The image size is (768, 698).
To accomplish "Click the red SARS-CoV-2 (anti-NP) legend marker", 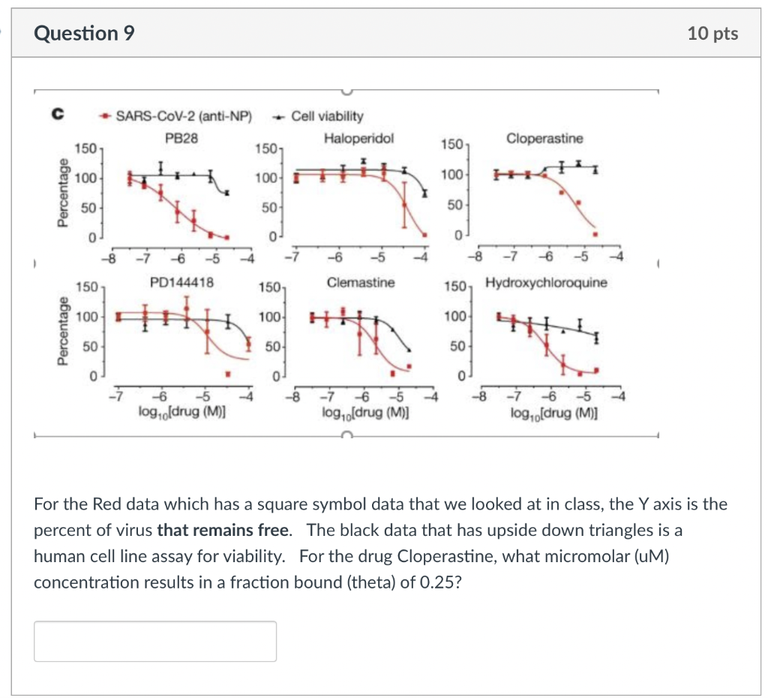I will (105, 116).
